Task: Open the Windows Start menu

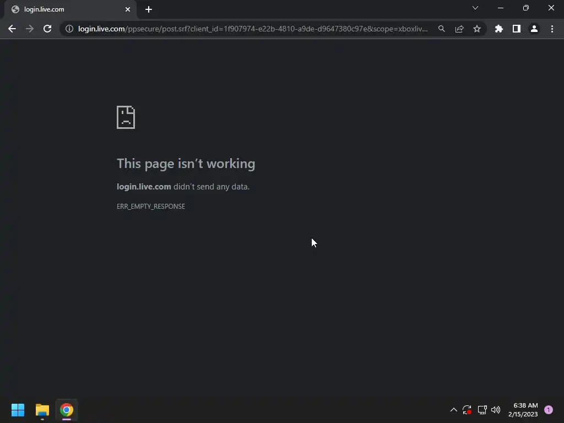Action: [18, 410]
